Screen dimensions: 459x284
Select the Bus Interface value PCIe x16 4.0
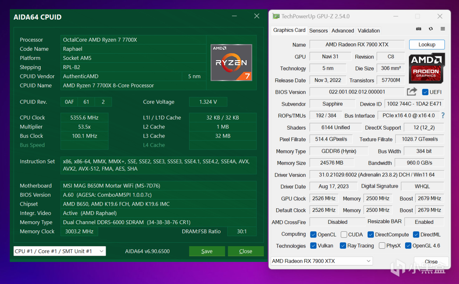(409, 116)
